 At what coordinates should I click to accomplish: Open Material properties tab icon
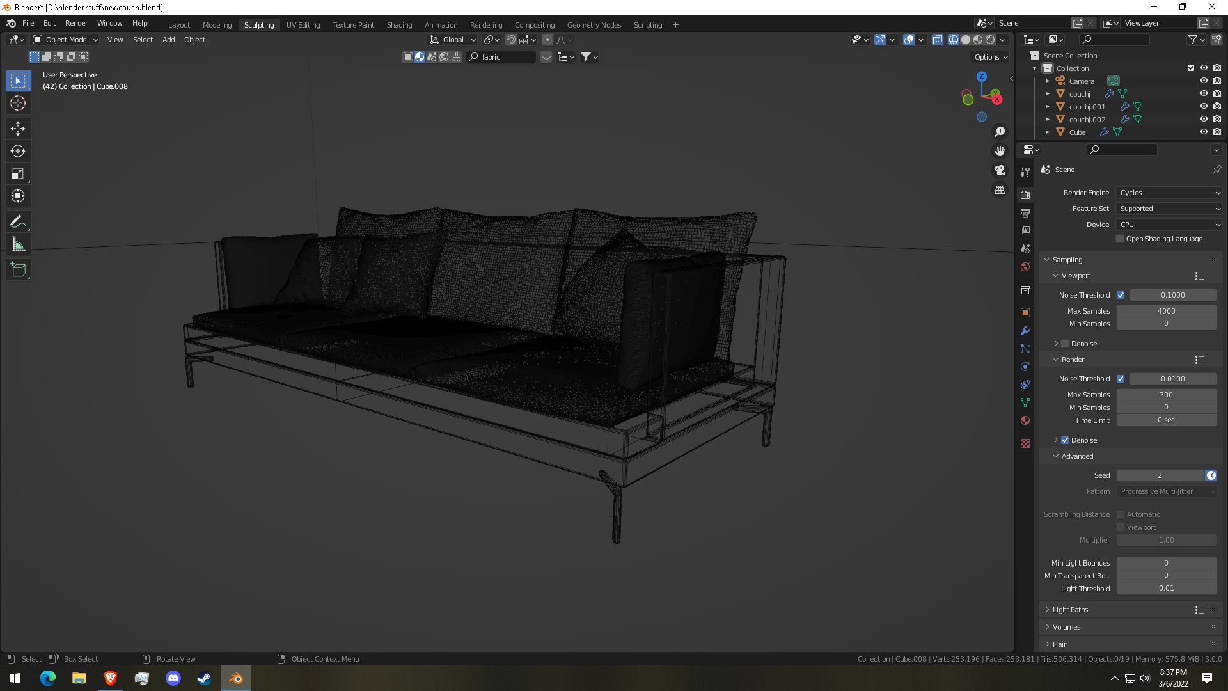click(1025, 420)
